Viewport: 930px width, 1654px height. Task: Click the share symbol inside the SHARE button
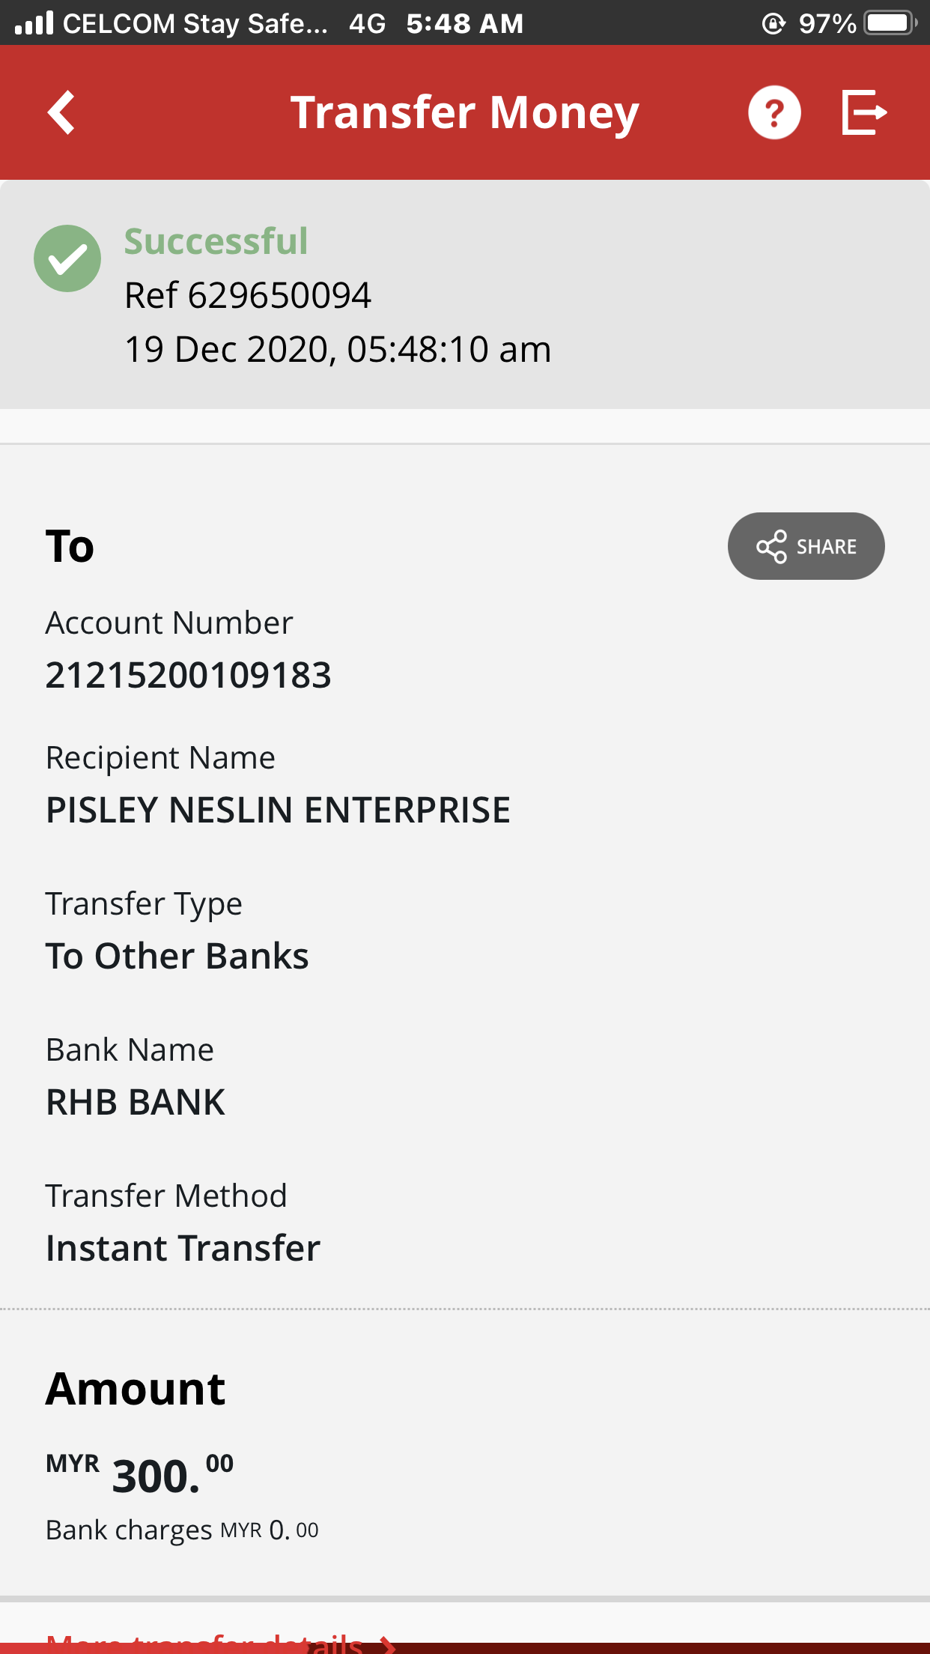coord(771,547)
